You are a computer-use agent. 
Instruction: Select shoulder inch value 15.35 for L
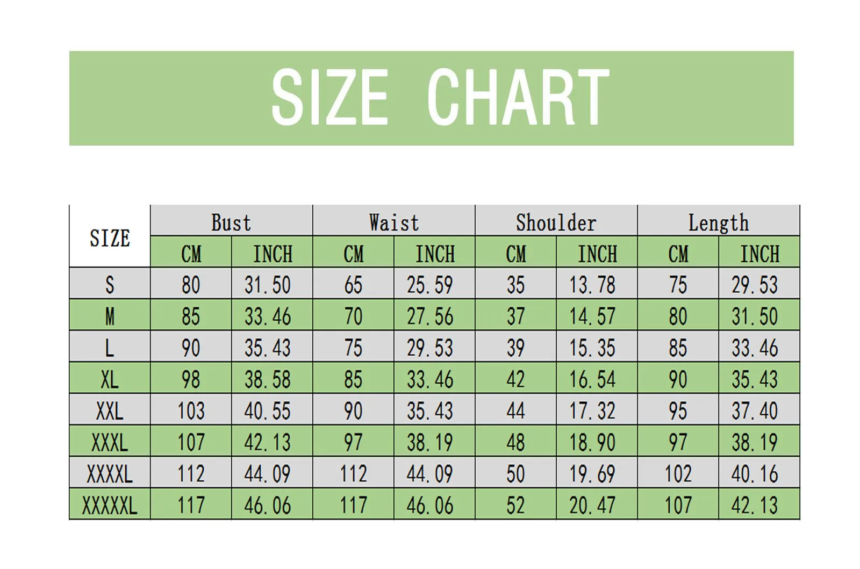[592, 348]
